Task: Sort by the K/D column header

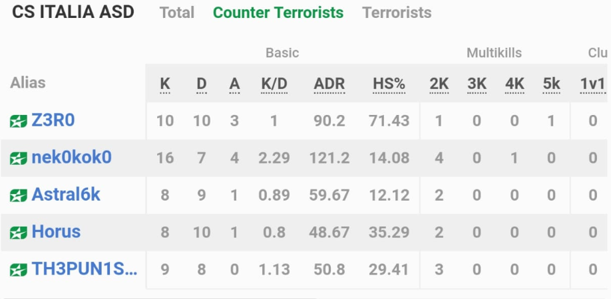Action: [x=274, y=84]
